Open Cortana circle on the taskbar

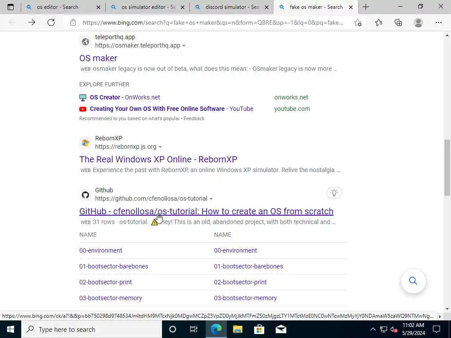click(173, 329)
